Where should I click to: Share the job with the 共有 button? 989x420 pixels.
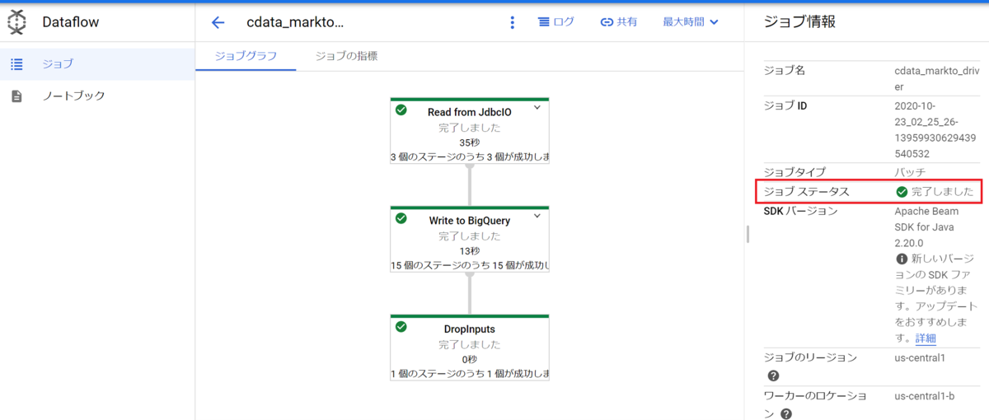[619, 22]
